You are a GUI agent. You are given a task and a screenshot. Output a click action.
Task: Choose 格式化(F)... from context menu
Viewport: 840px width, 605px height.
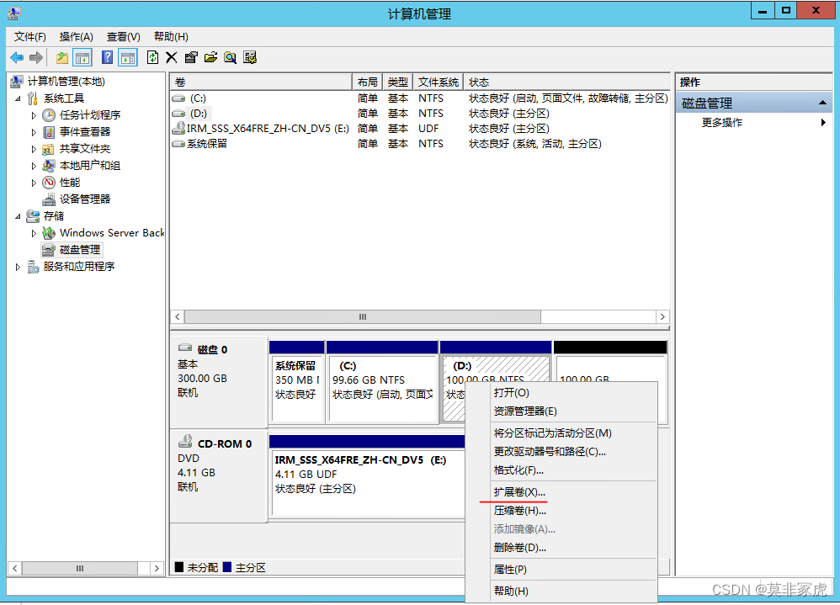click(561, 470)
